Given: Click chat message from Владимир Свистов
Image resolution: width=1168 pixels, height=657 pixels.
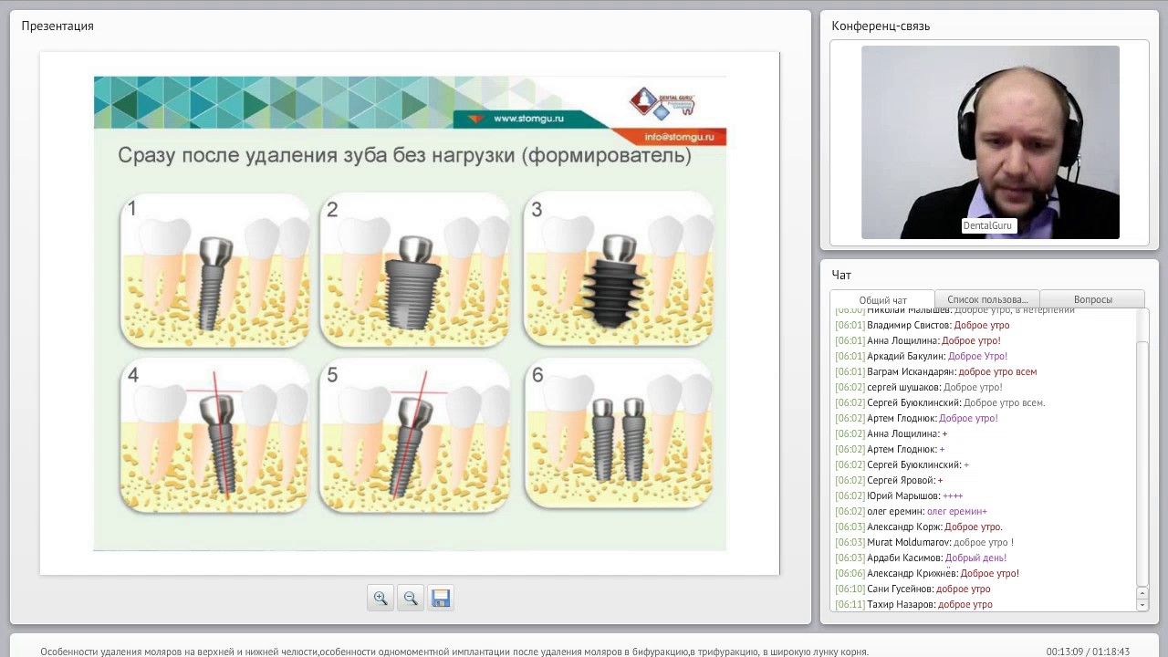Looking at the screenshot, I should (x=922, y=325).
